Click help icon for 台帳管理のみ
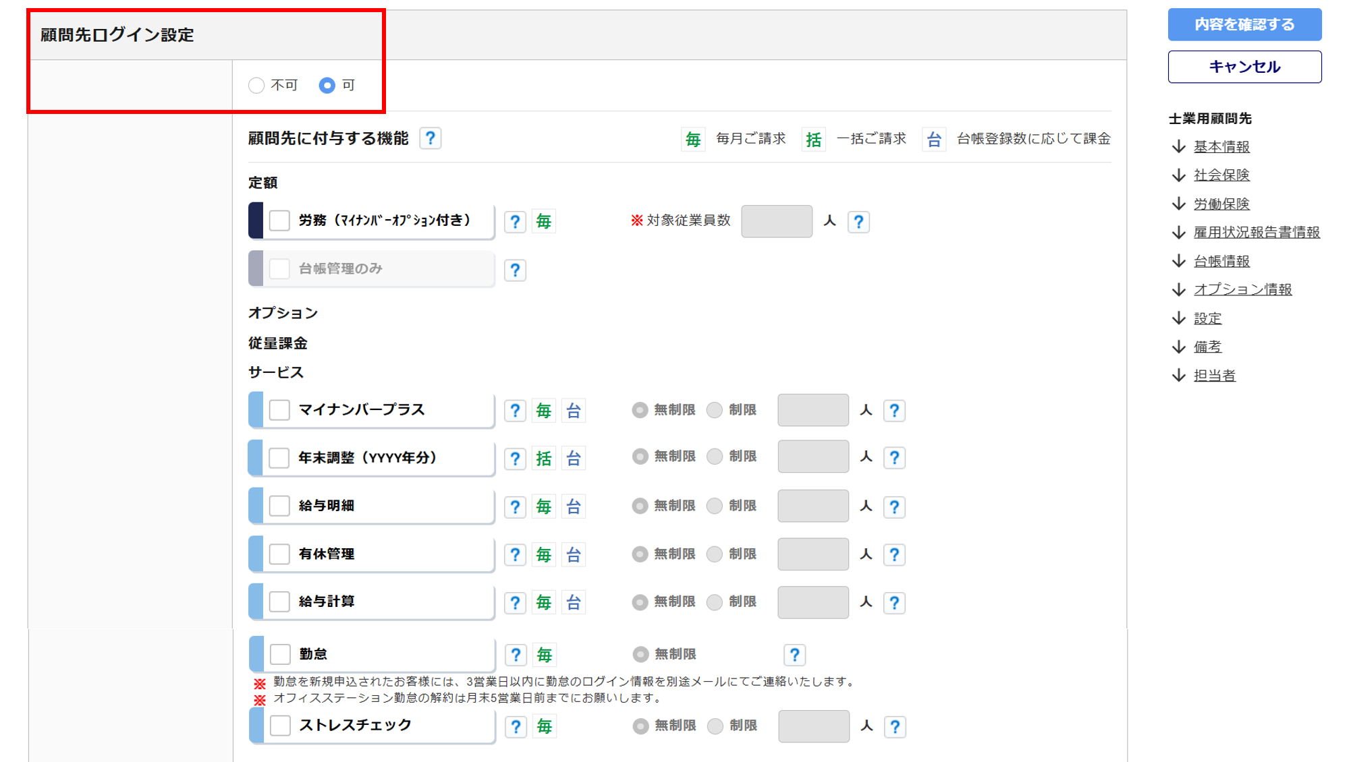Screen dimensions: 1351x762 (515, 270)
